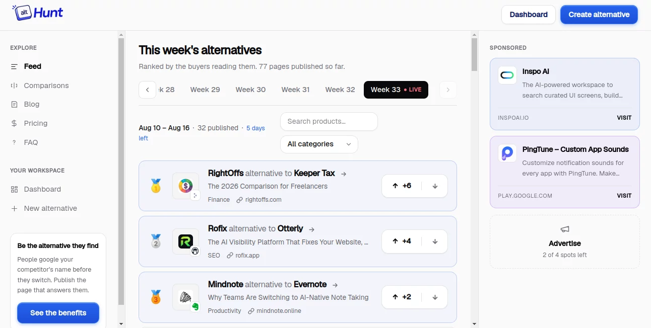This screenshot has height=328, width=651.
Task: Click arrow icon next to Otterly
Action: click(311, 229)
